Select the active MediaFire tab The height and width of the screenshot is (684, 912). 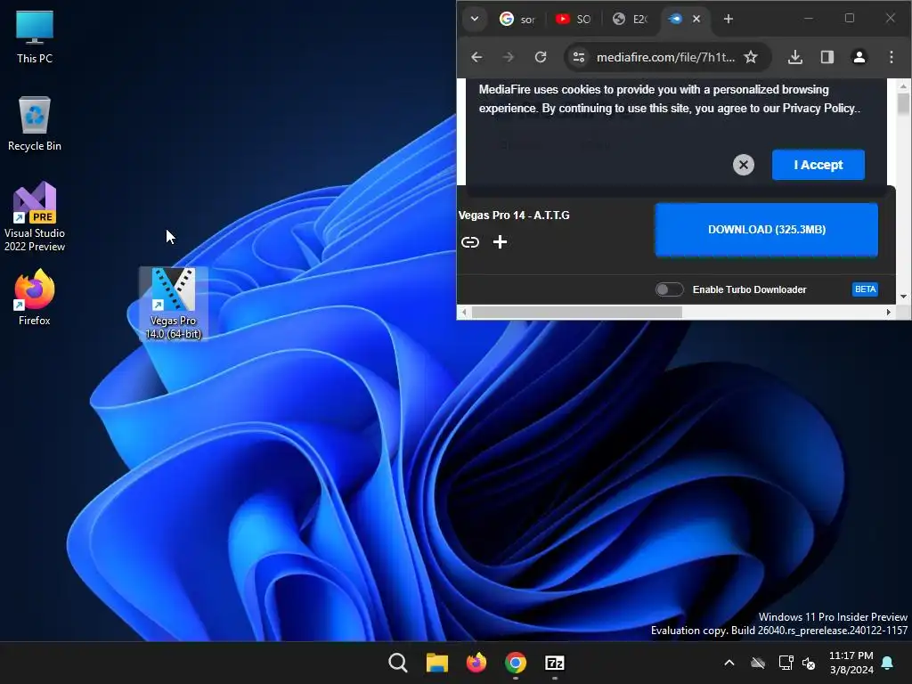(677, 20)
